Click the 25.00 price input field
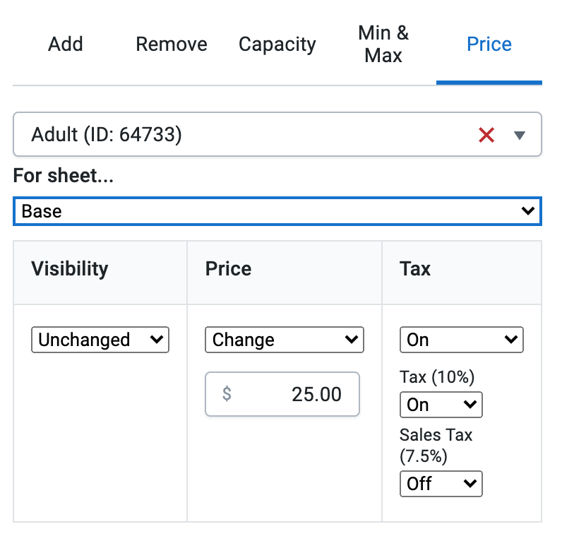The image size is (562, 541). (282, 394)
